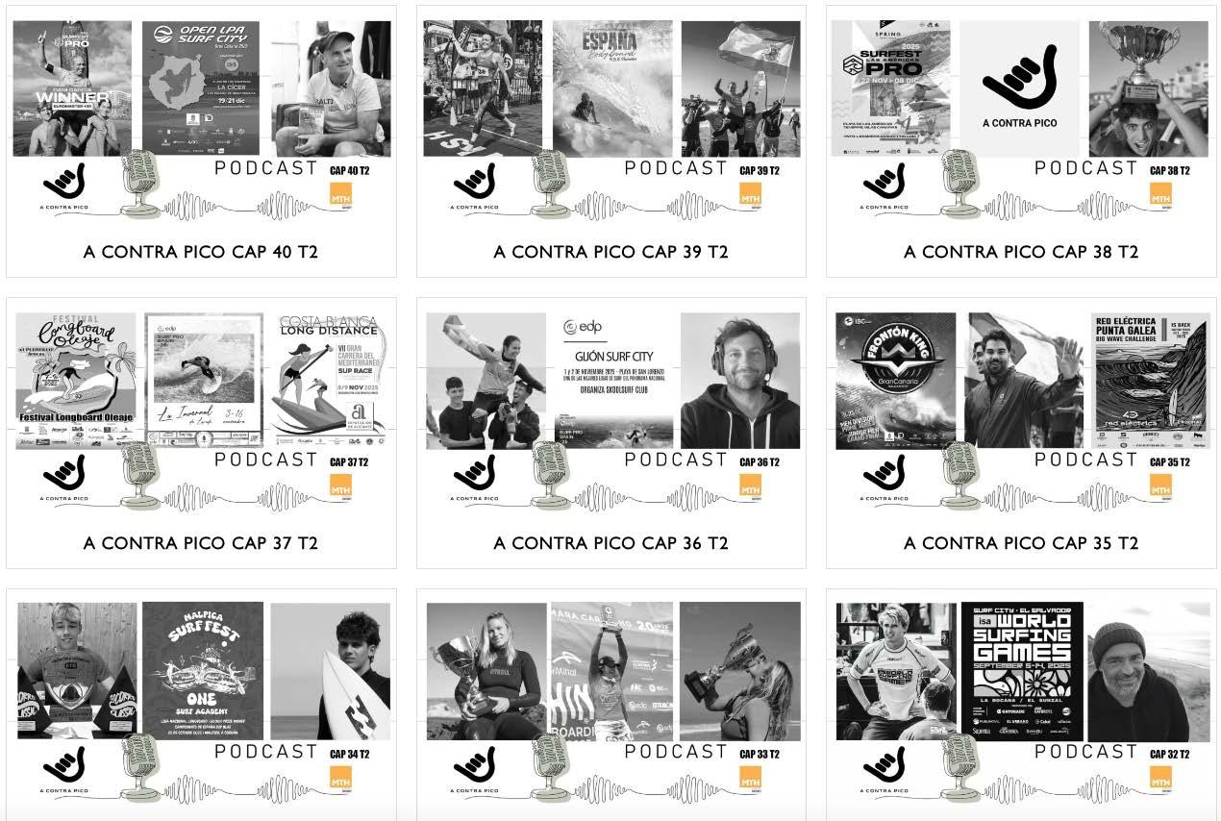Open the Frontón King poster thumbnail
1221x821 pixels.
coord(896,381)
